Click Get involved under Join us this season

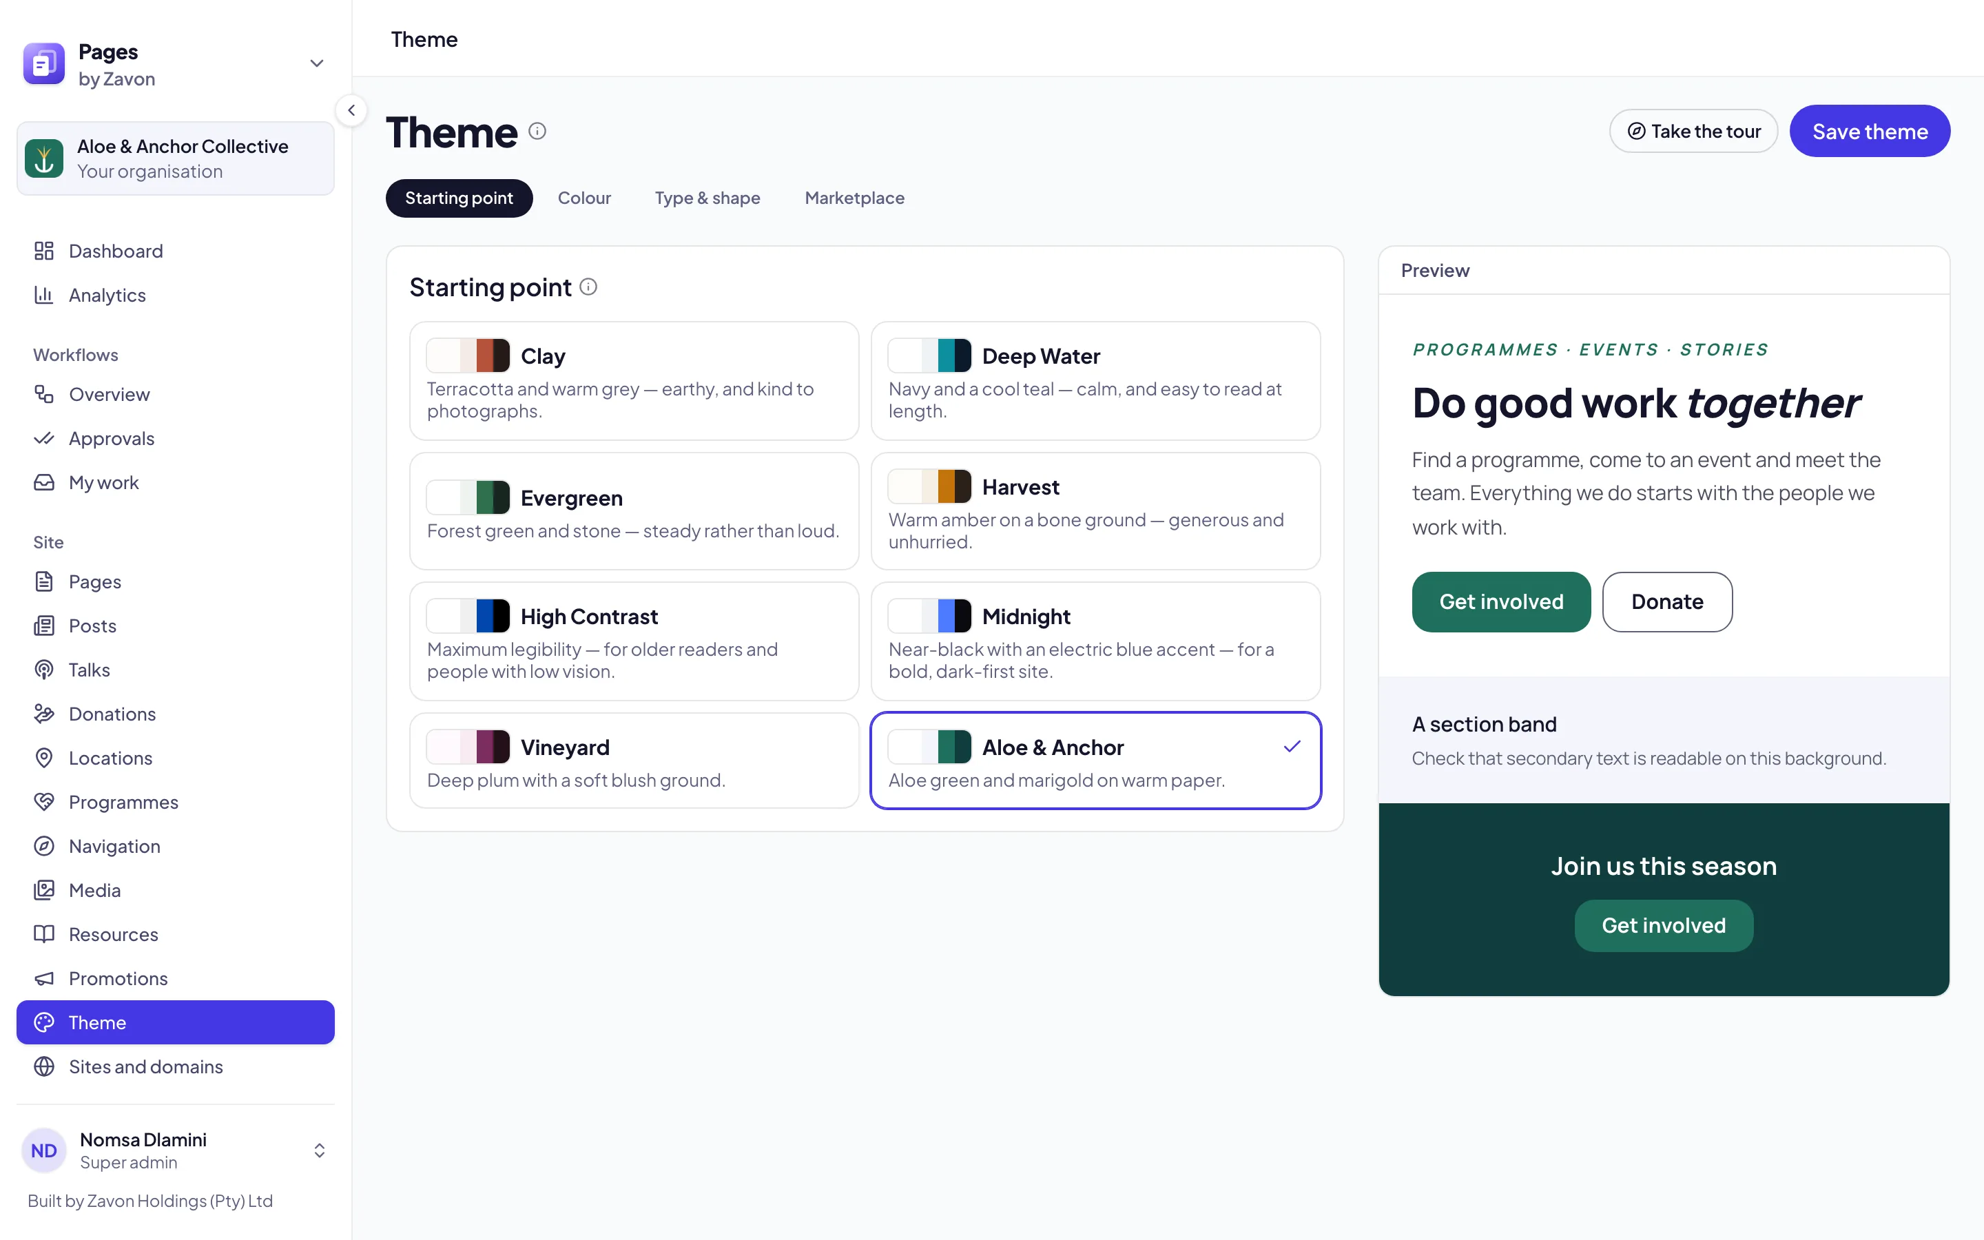pyautogui.click(x=1664, y=926)
